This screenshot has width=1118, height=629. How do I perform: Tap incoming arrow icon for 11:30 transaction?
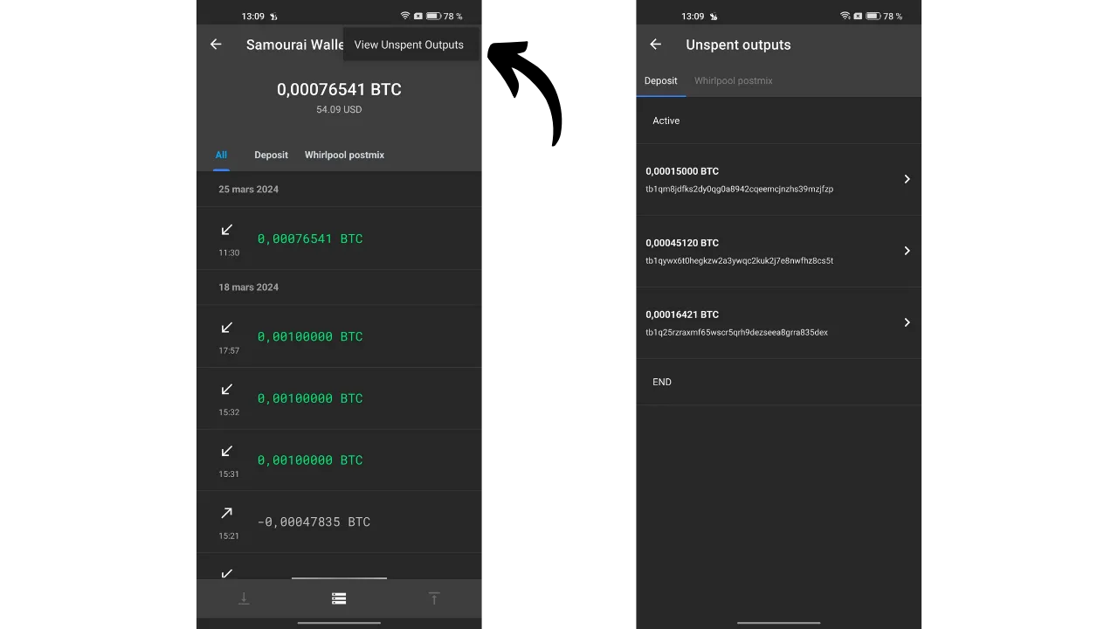pyautogui.click(x=227, y=230)
